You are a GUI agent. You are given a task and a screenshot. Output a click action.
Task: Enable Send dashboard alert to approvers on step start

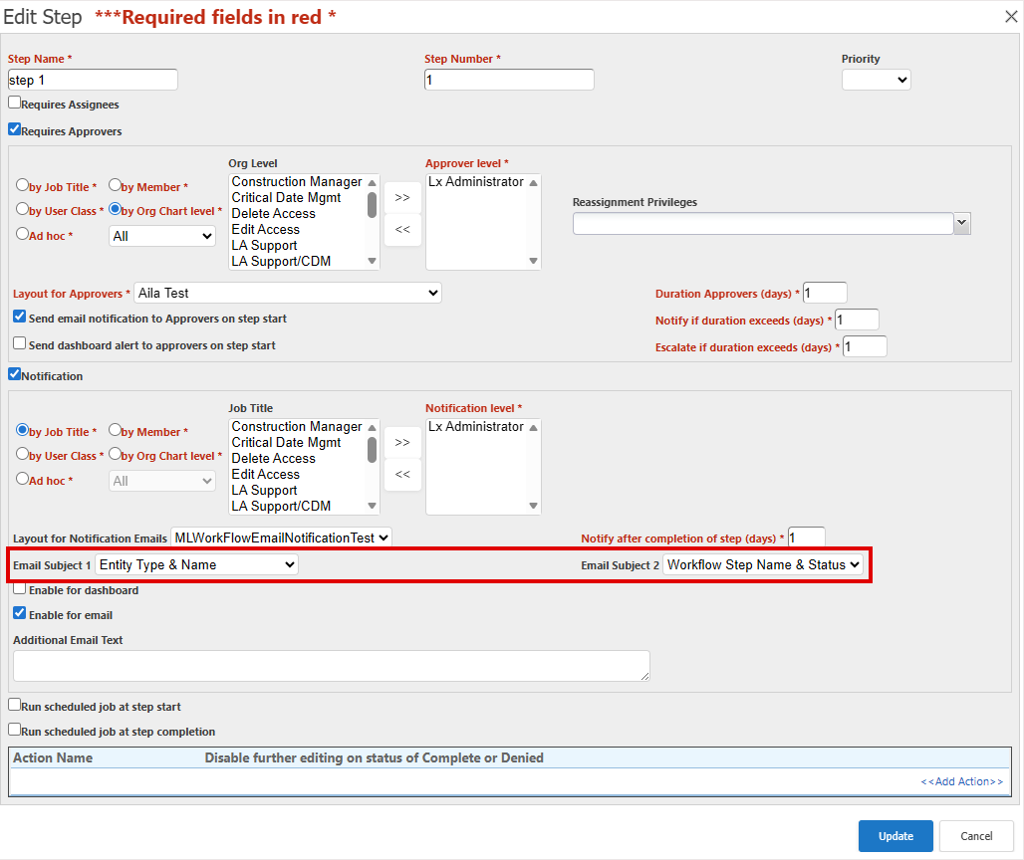[18, 343]
